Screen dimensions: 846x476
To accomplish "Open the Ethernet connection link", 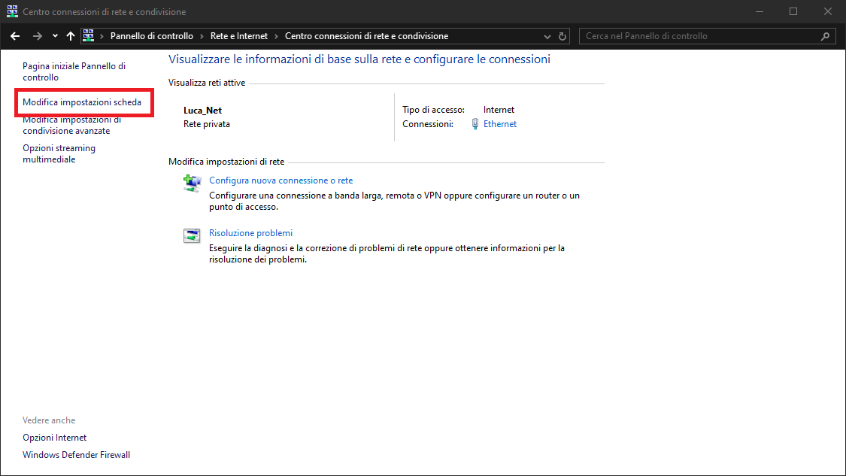I will [x=500, y=124].
